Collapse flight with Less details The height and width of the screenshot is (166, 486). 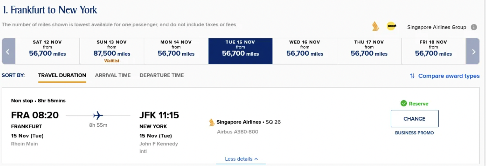[241, 159]
